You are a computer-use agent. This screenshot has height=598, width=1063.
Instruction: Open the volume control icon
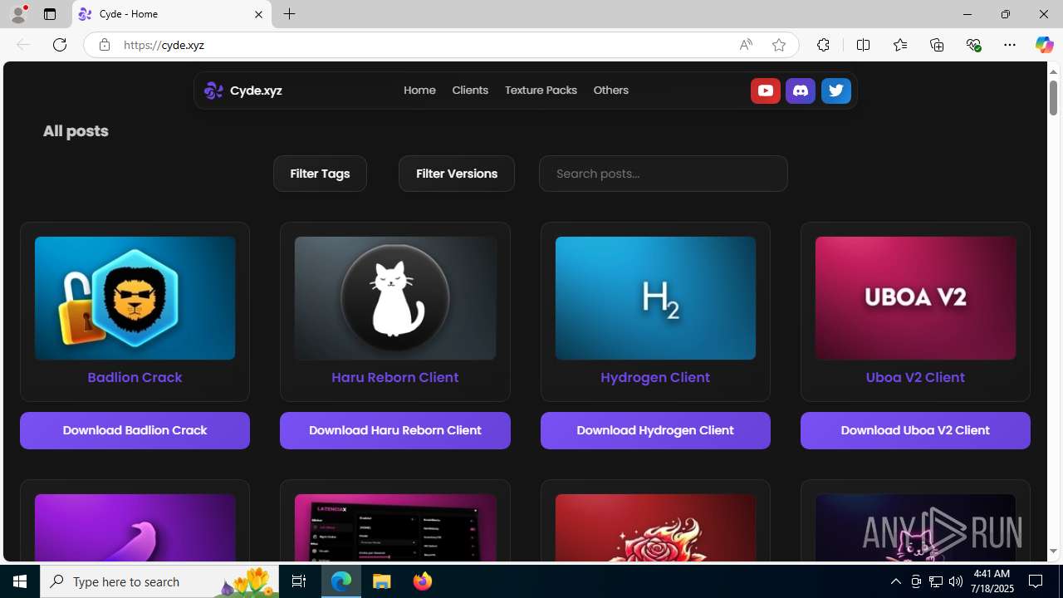point(956,581)
